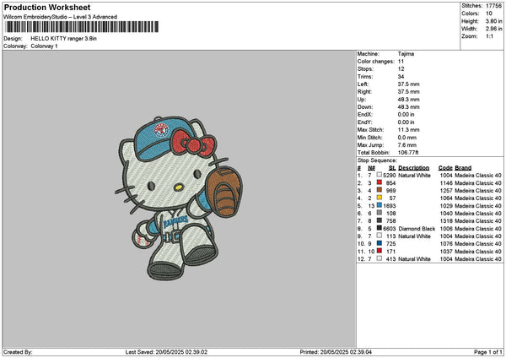Click the stitch count '5290' in row 1

pos(390,176)
